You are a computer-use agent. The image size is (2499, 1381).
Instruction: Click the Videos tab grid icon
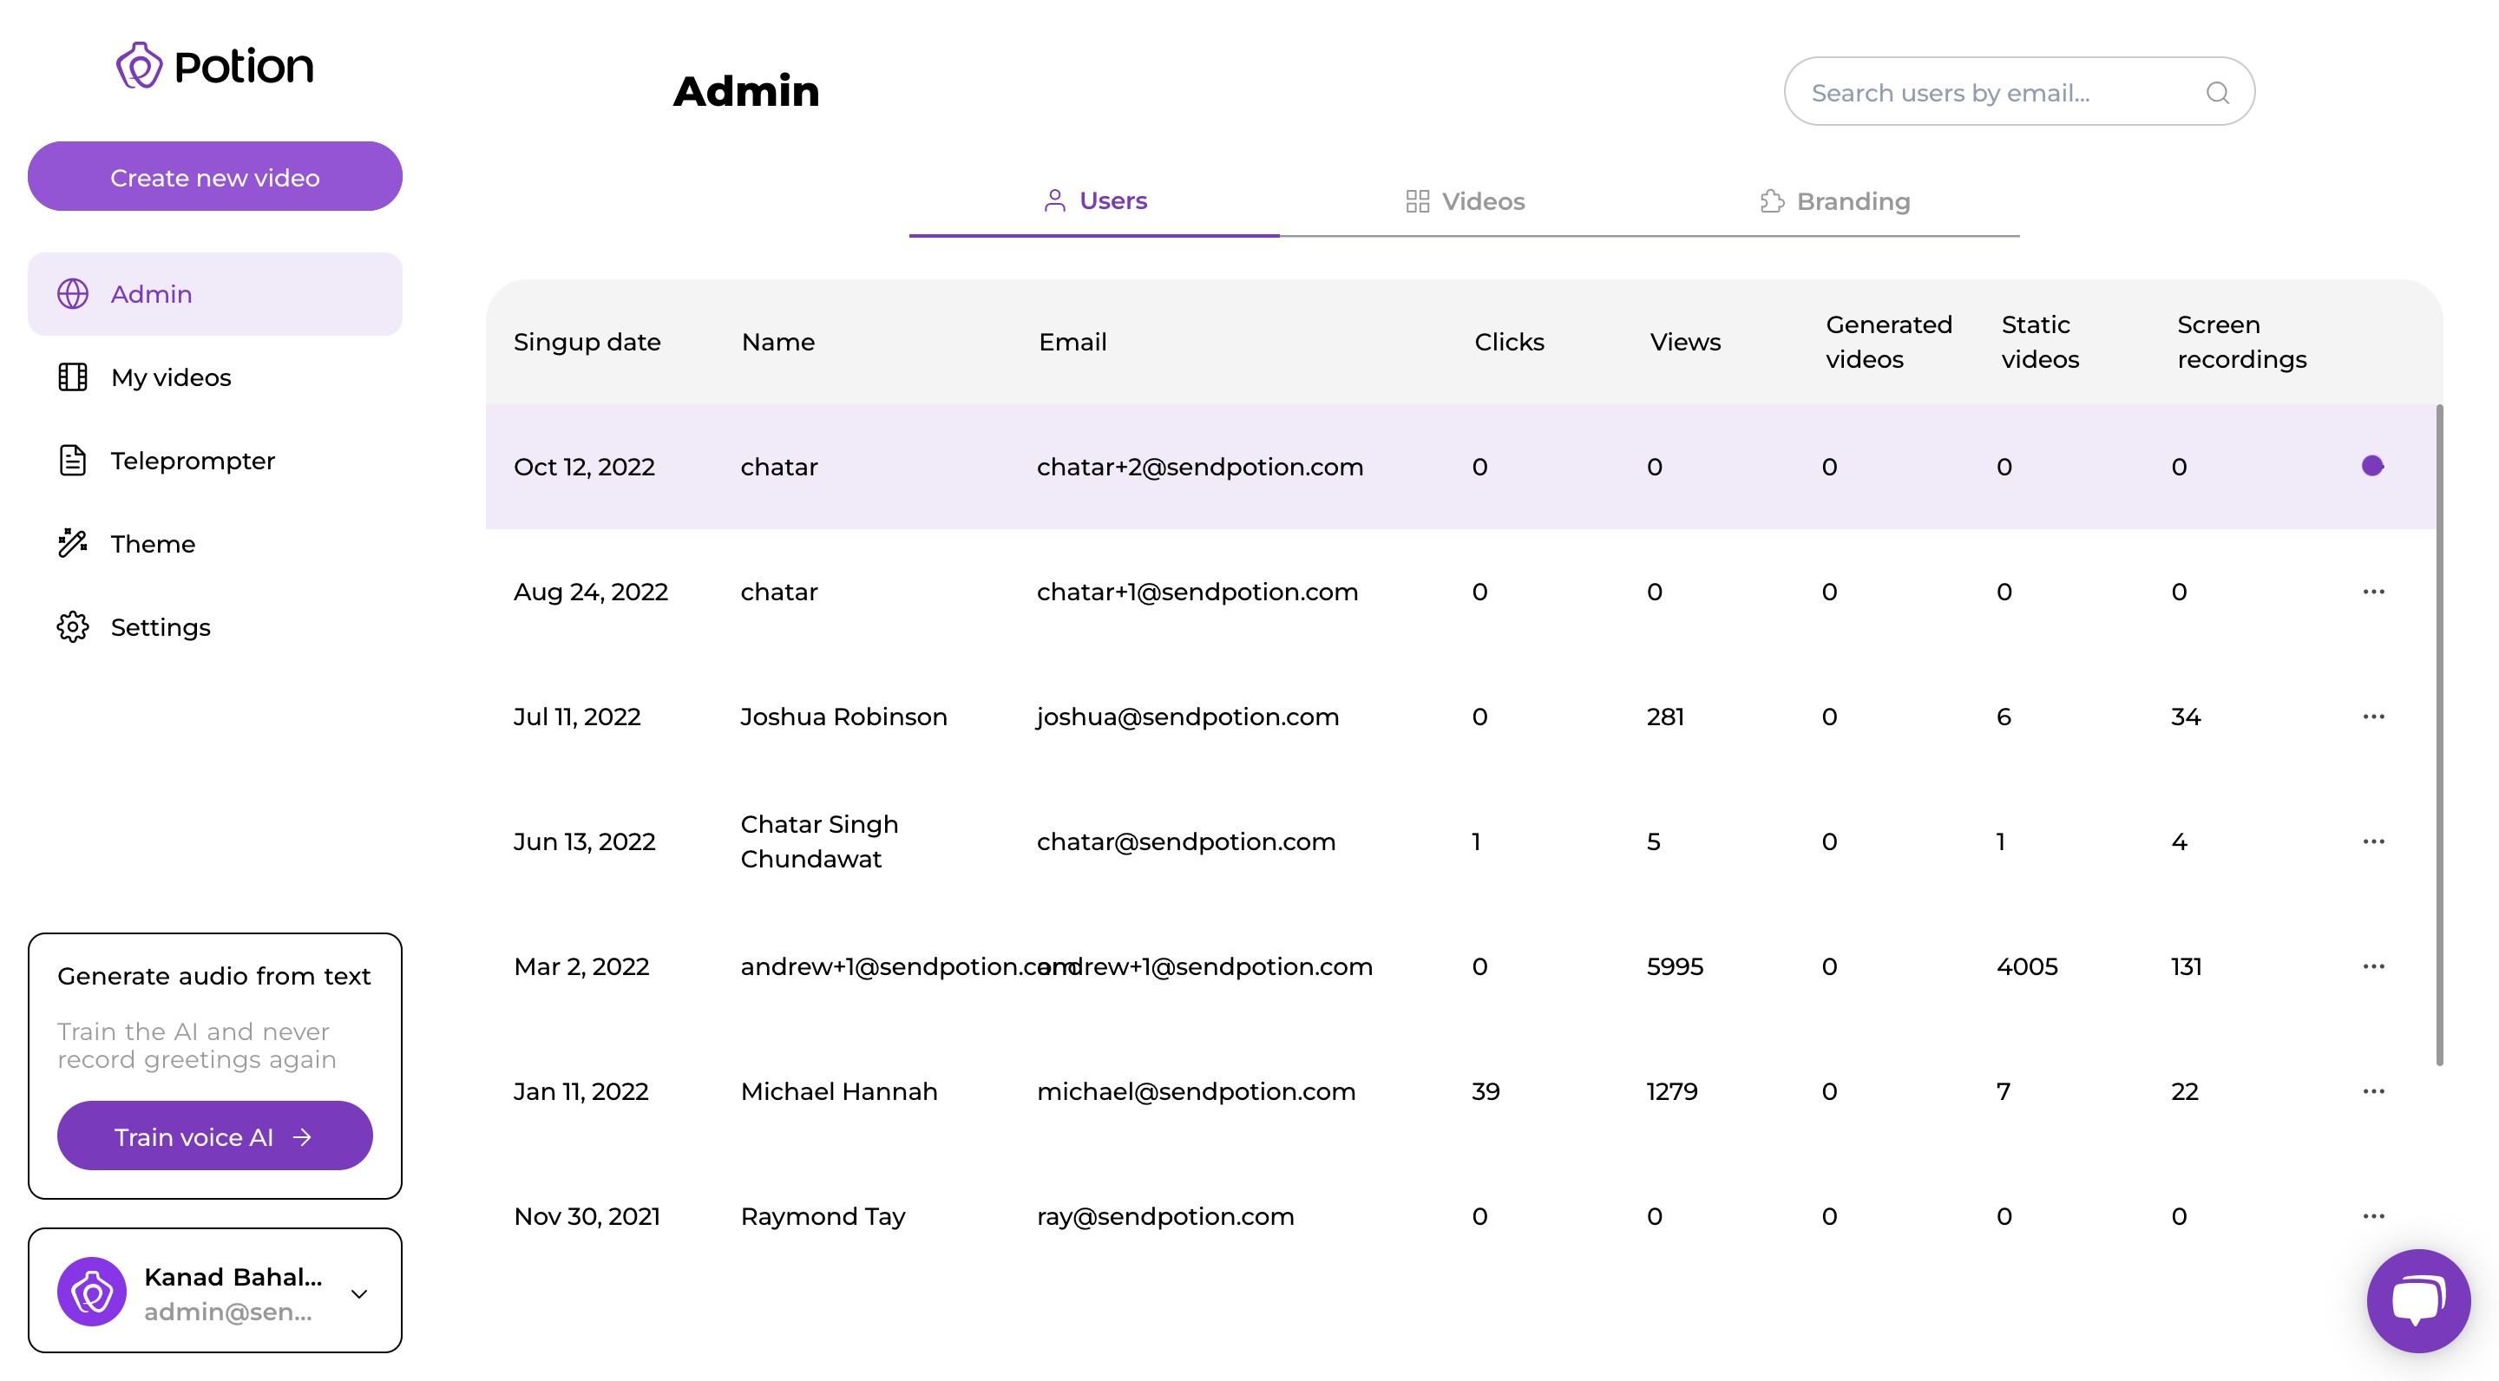pos(1417,200)
